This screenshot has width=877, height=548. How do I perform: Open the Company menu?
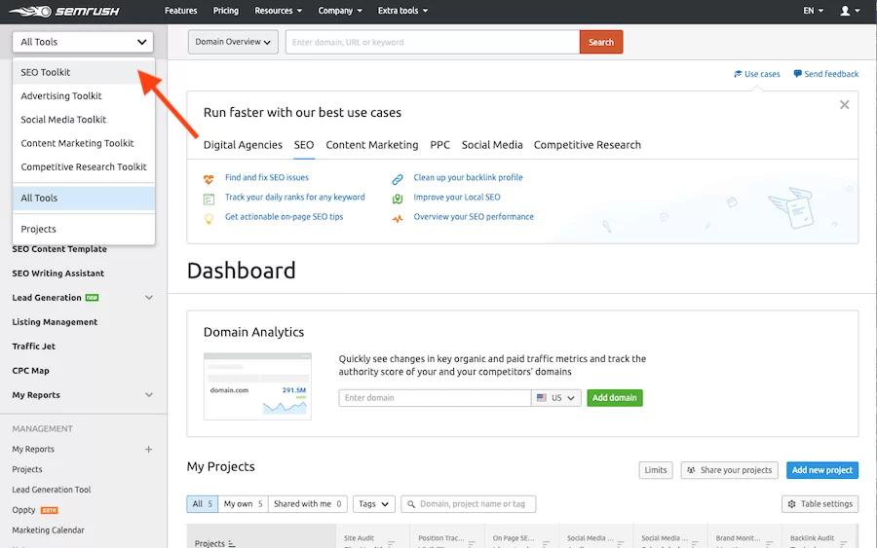click(340, 11)
